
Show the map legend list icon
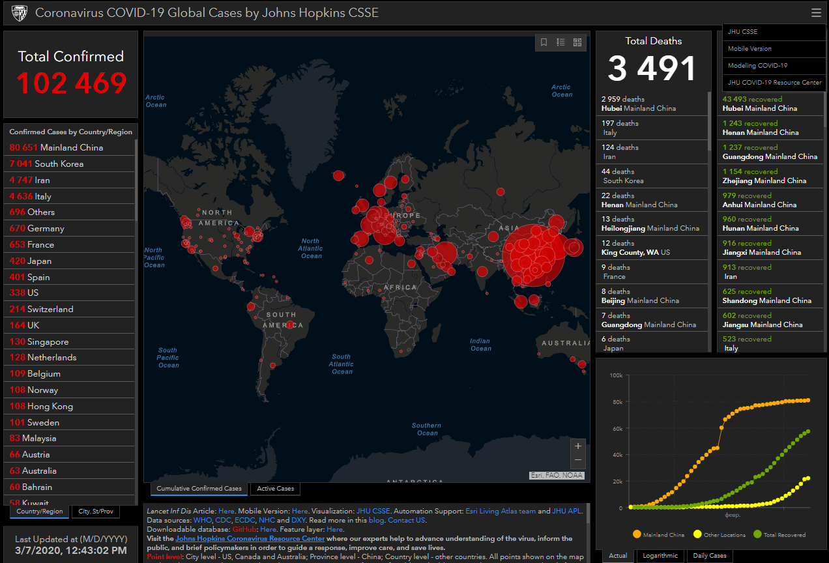(560, 42)
